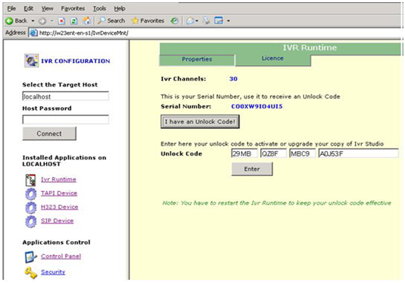Open the TAPI Device link
Screen dimensions: 405x283
[59, 193]
